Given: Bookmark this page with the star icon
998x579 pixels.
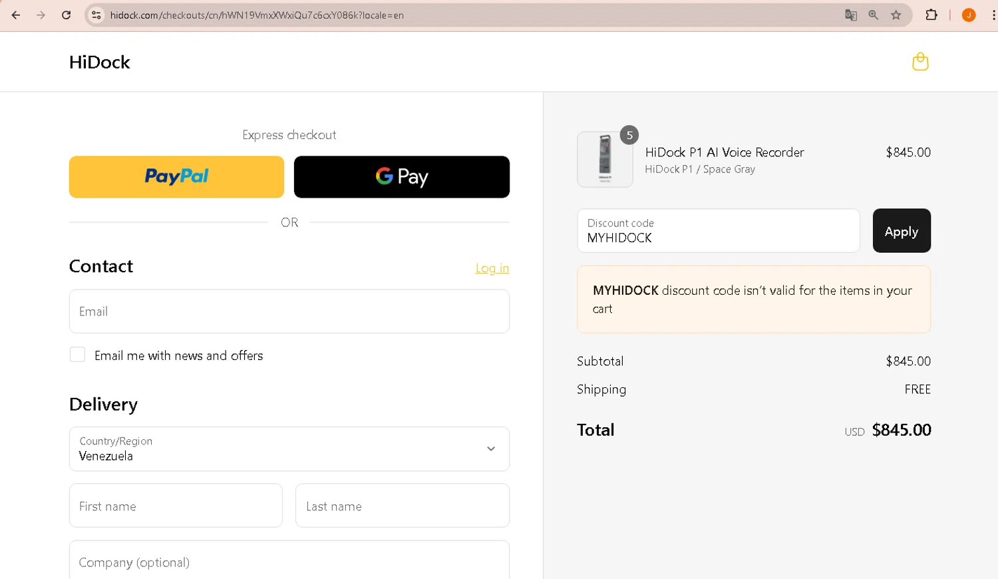Looking at the screenshot, I should click(x=896, y=15).
